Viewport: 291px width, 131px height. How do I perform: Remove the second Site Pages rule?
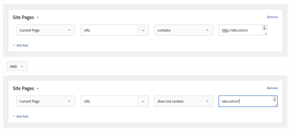coord(272,88)
